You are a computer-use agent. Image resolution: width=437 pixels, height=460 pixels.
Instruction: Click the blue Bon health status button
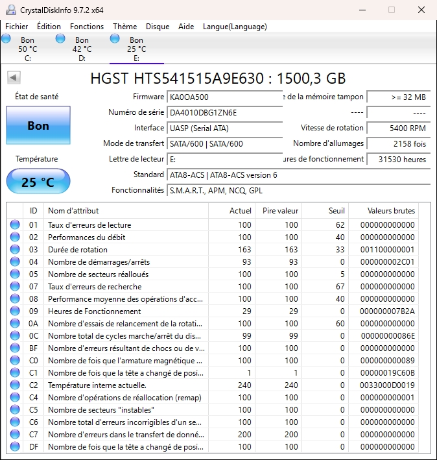(38, 126)
